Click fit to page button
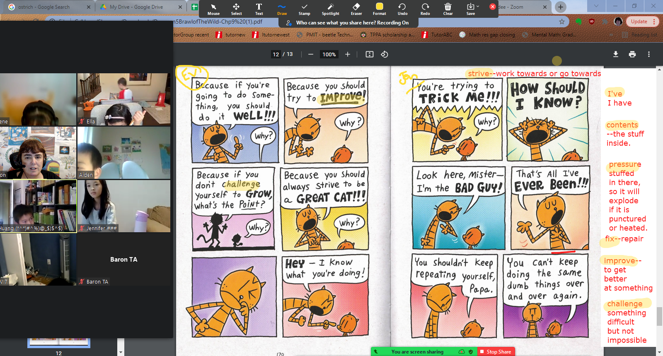This screenshot has height=356, width=663. pyautogui.click(x=370, y=54)
